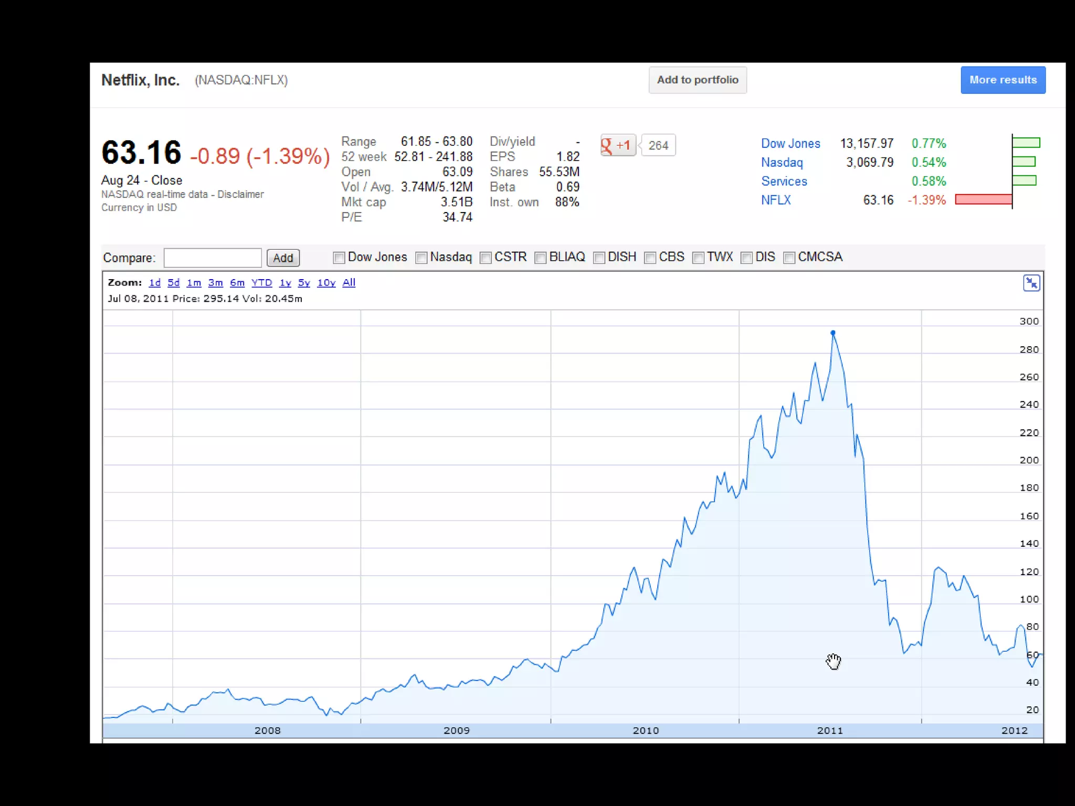
Task: Enable the Dow Jones comparison checkbox
Action: pos(339,258)
